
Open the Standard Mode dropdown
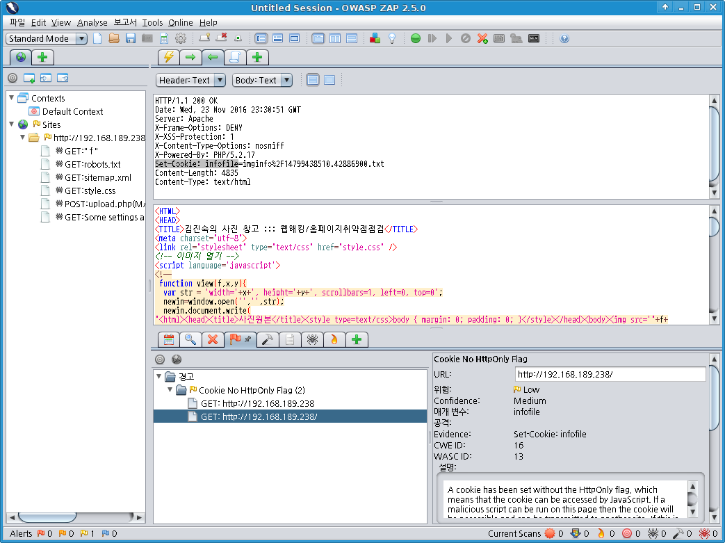pos(47,38)
